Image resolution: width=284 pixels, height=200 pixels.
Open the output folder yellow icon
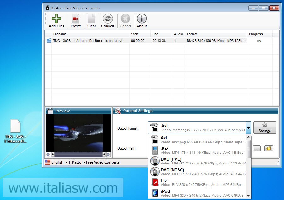point(269,148)
